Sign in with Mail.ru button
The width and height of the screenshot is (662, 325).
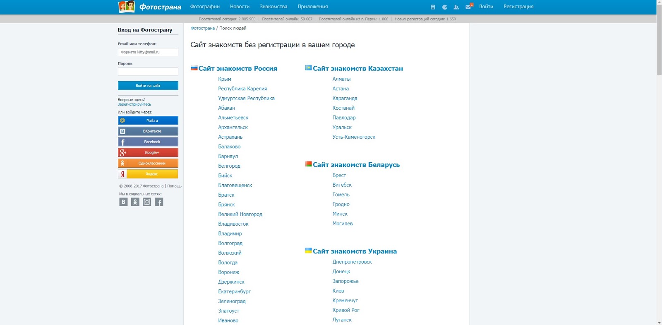(148, 120)
